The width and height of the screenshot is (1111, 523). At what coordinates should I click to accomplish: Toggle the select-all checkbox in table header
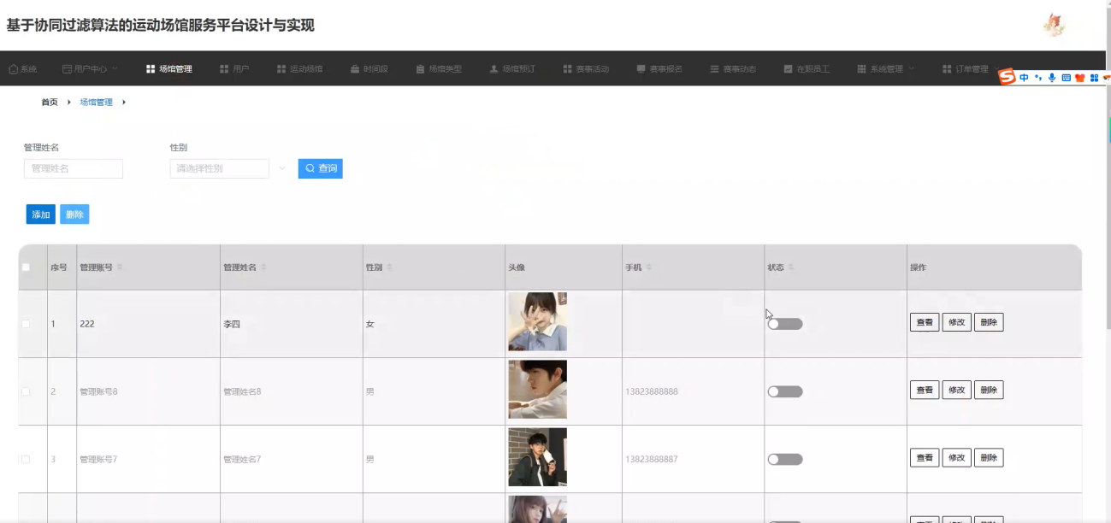click(26, 267)
